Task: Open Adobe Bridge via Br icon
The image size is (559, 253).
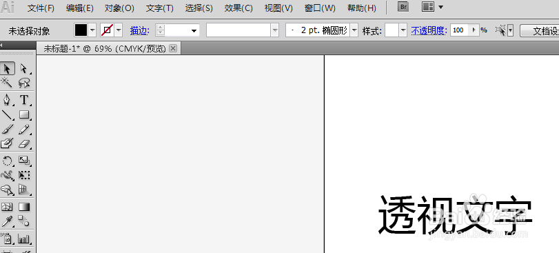Action: (403, 7)
